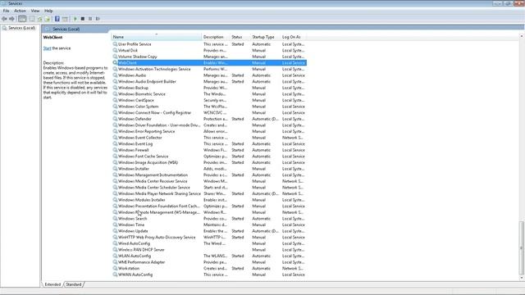Sort by the Log On As column header
Viewport: 525px width, 295px height.
tap(294, 37)
